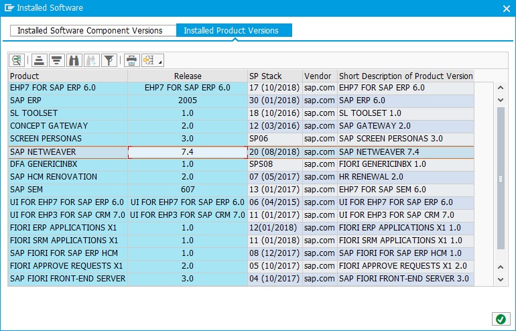Click the SP06 stack cell
516x331 pixels.
pyautogui.click(x=275, y=139)
